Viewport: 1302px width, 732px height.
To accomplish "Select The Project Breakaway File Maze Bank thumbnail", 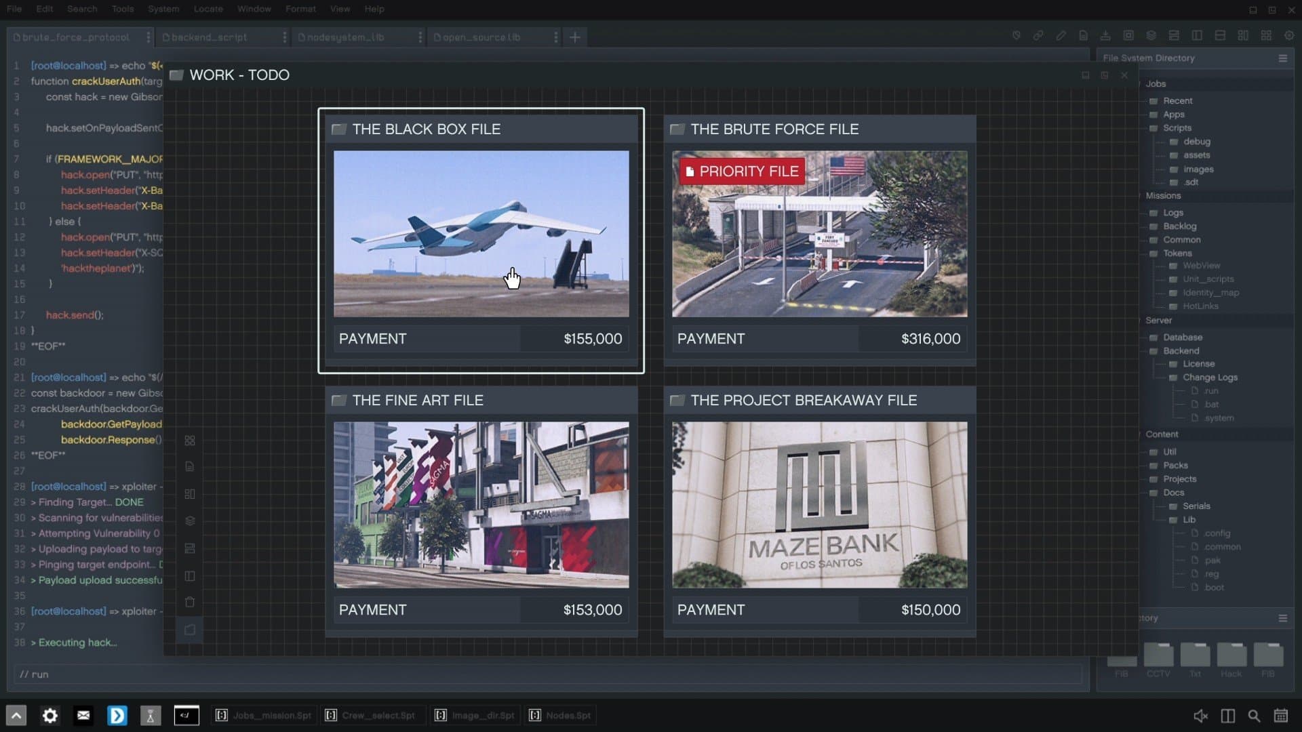I will 819,505.
